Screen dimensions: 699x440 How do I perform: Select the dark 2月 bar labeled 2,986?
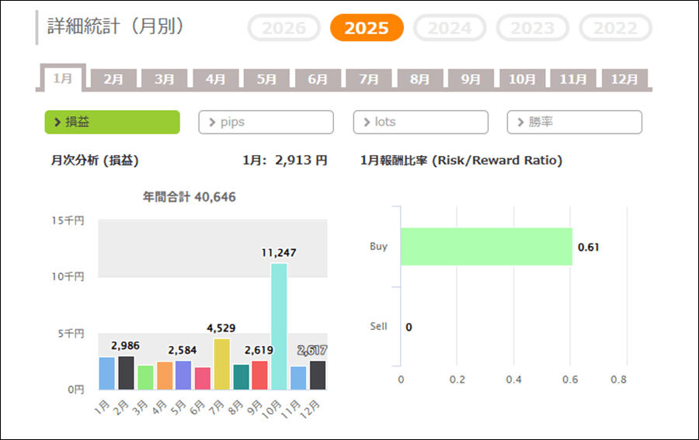126,372
